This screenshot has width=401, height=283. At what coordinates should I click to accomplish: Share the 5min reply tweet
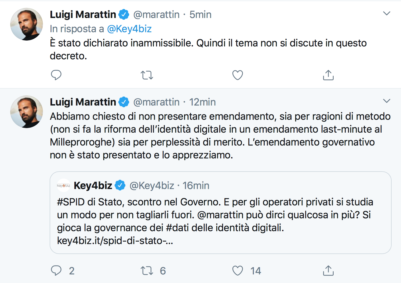pos(328,75)
